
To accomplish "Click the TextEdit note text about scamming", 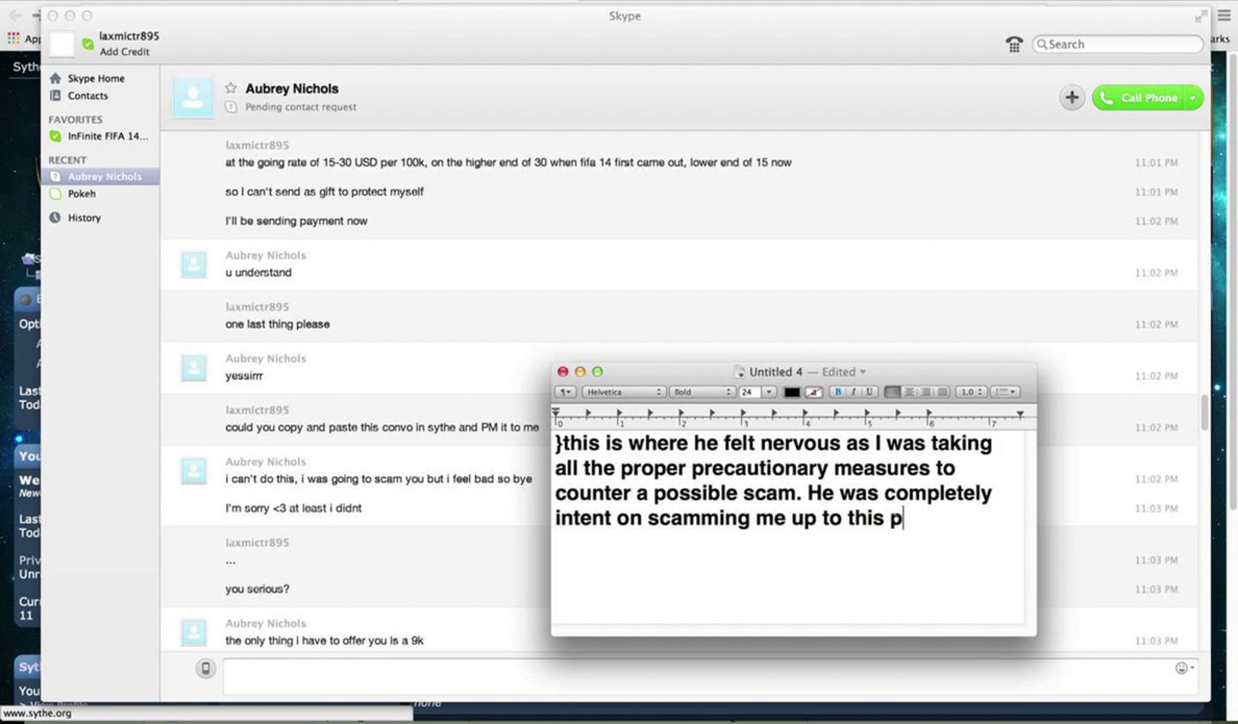I will click(x=773, y=481).
